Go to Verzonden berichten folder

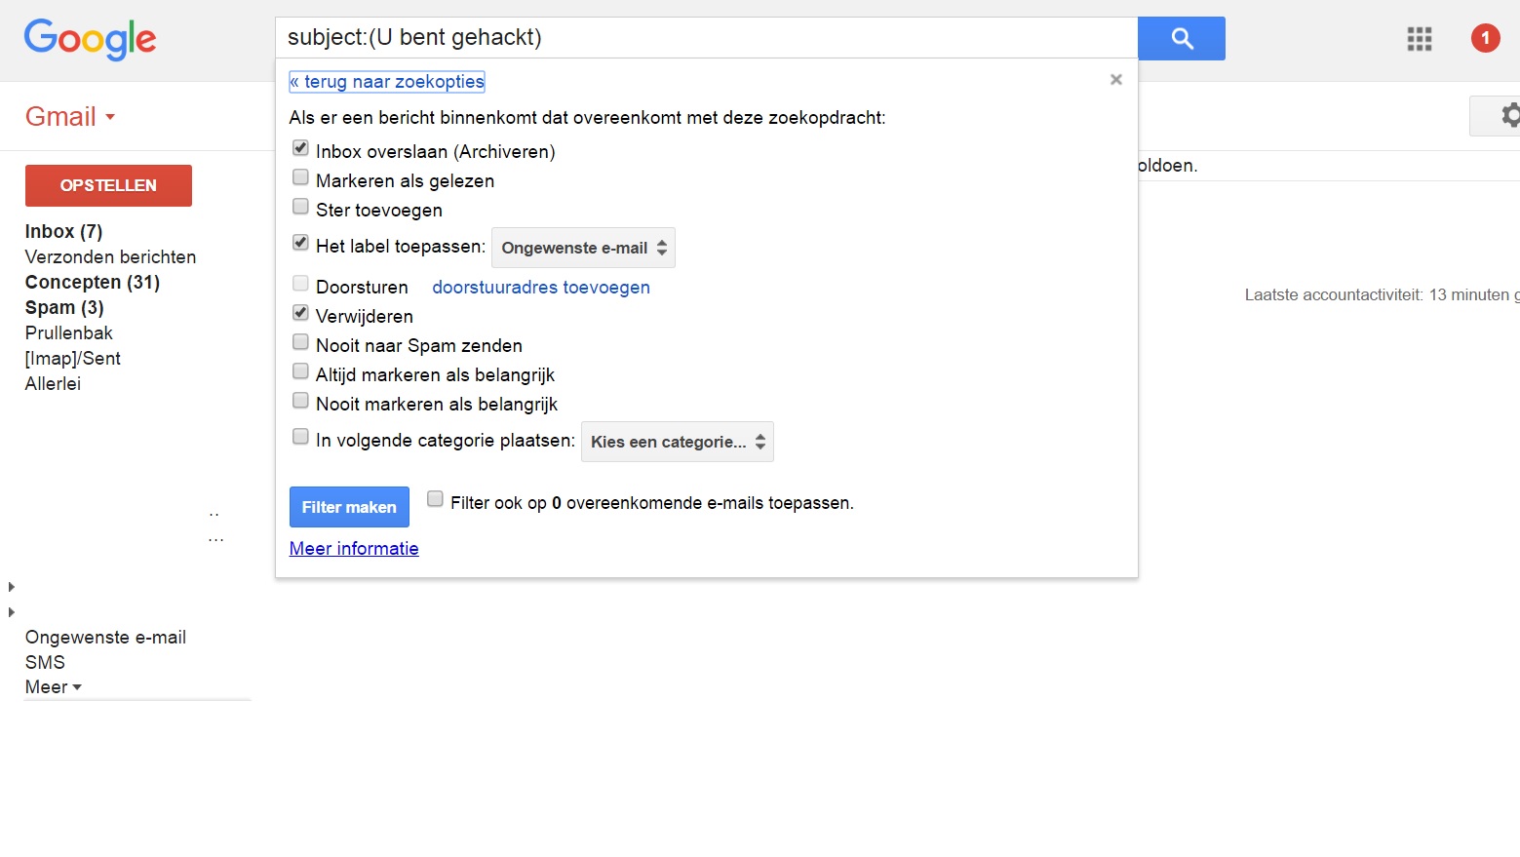[110, 257]
